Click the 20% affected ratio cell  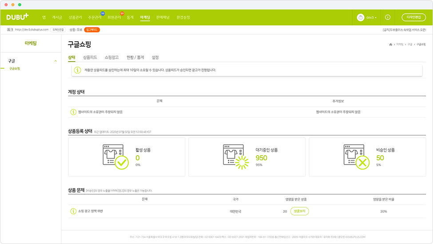(384, 212)
